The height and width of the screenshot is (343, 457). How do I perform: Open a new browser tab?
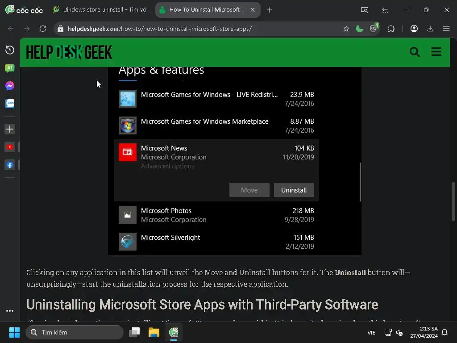(269, 10)
